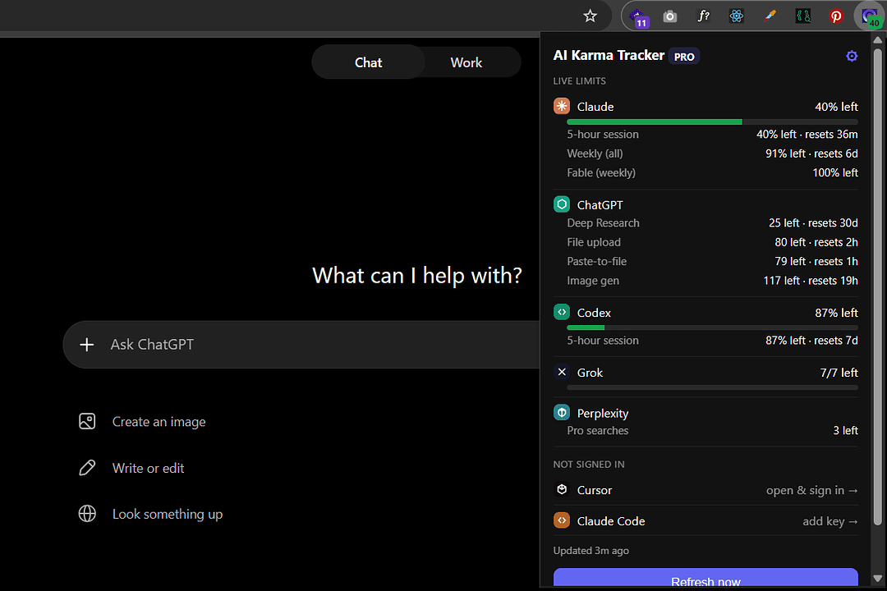Image resolution: width=887 pixels, height=591 pixels.
Task: Click the 'Updated 3m ago' status text
Action: pos(591,551)
